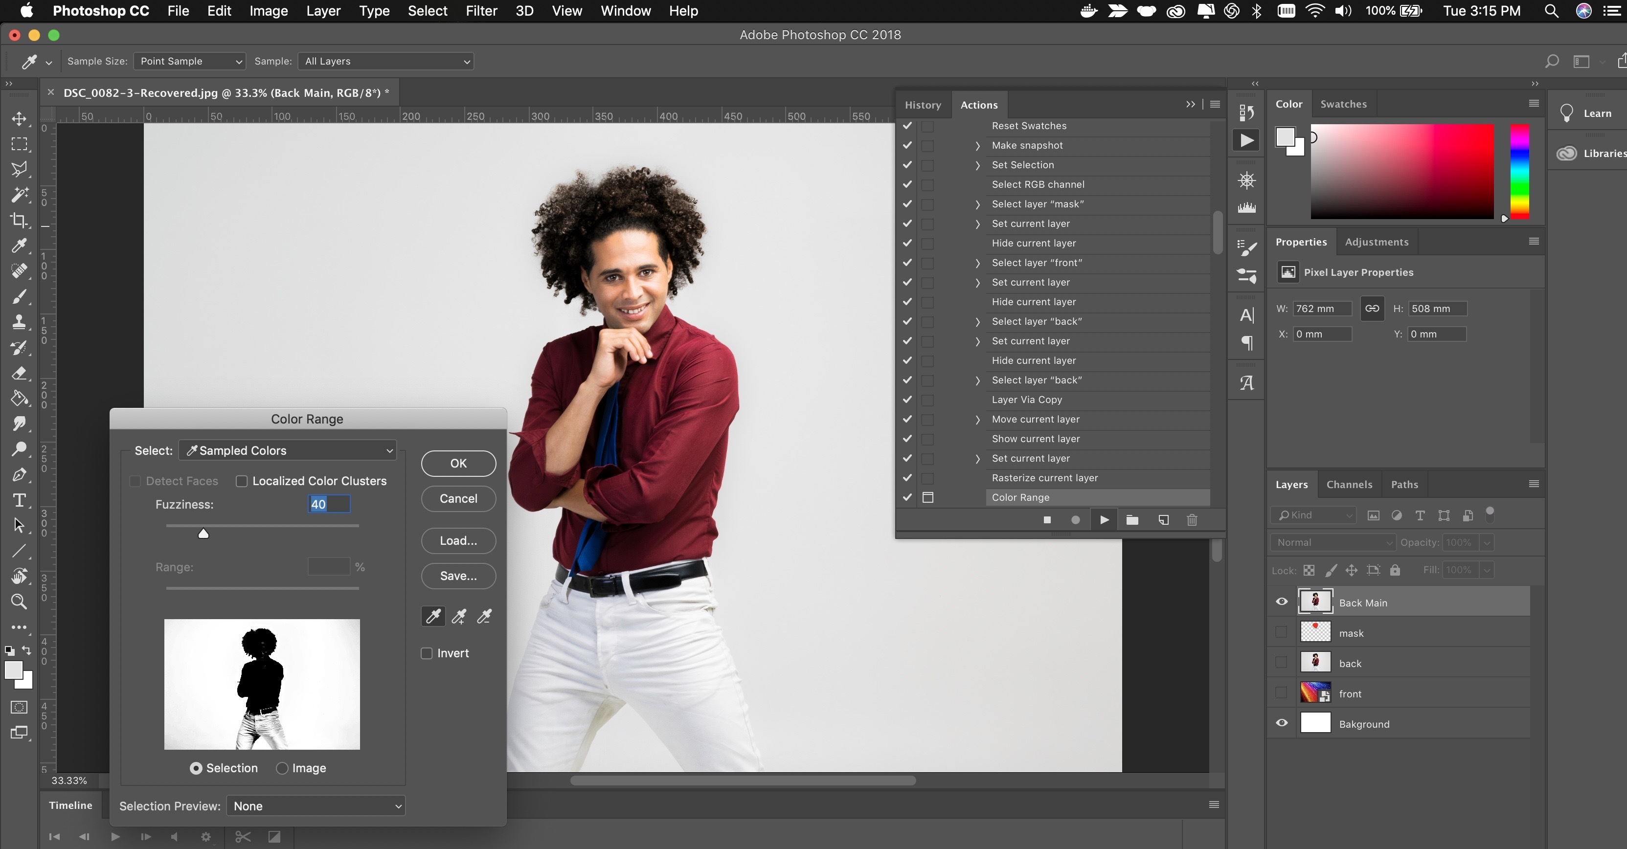
Task: Open the Sample Size dropdown
Action: point(189,61)
